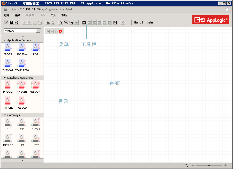
Task: Click the X close toolbar button
Action: click(123, 22)
